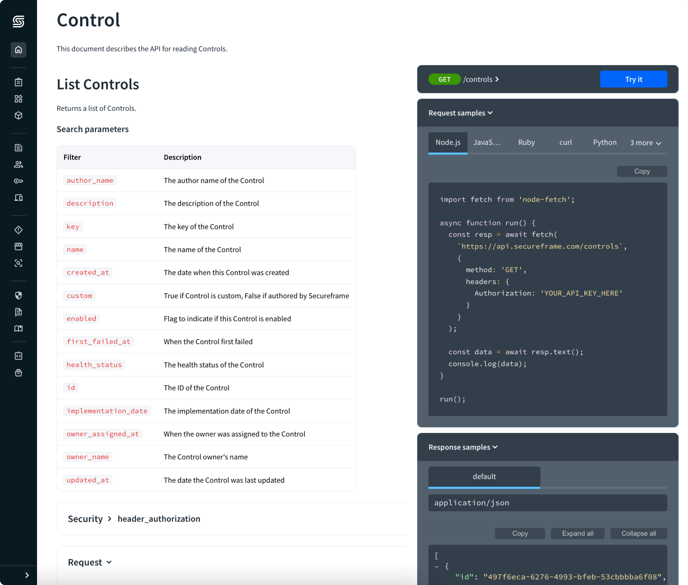Click the people icon in sidebar

[x=19, y=164]
